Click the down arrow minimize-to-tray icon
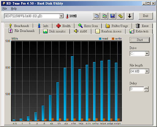The height and width of the screenshot is (127, 157). coord(129,16)
